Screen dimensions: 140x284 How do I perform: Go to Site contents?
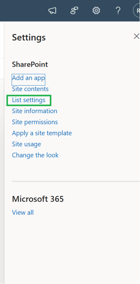30,89
